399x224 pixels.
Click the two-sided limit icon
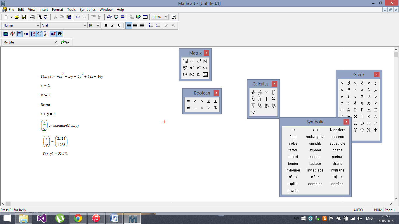pos(260,105)
